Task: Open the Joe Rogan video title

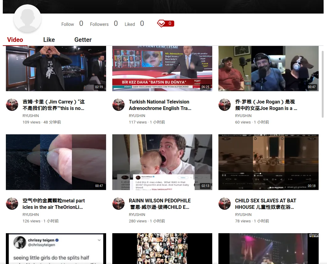Action: [x=266, y=105]
